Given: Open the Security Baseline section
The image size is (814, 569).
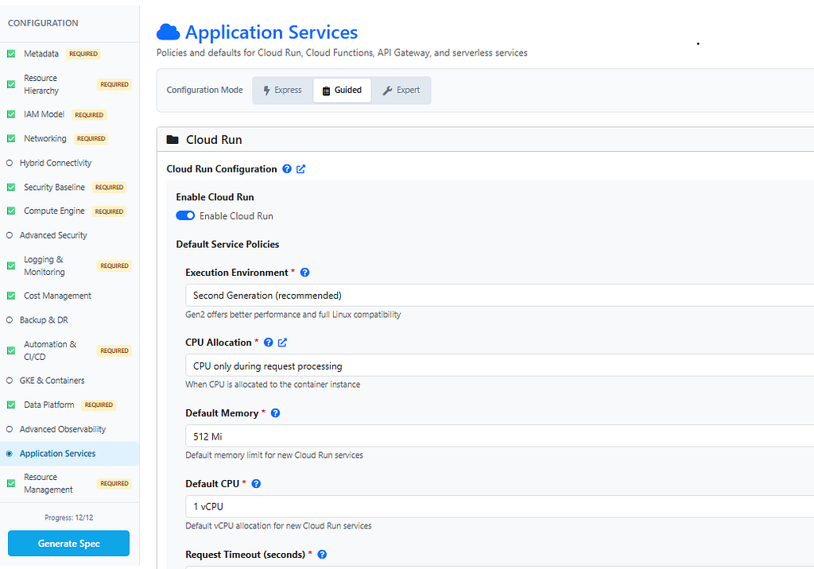Looking at the screenshot, I should tap(70, 187).
